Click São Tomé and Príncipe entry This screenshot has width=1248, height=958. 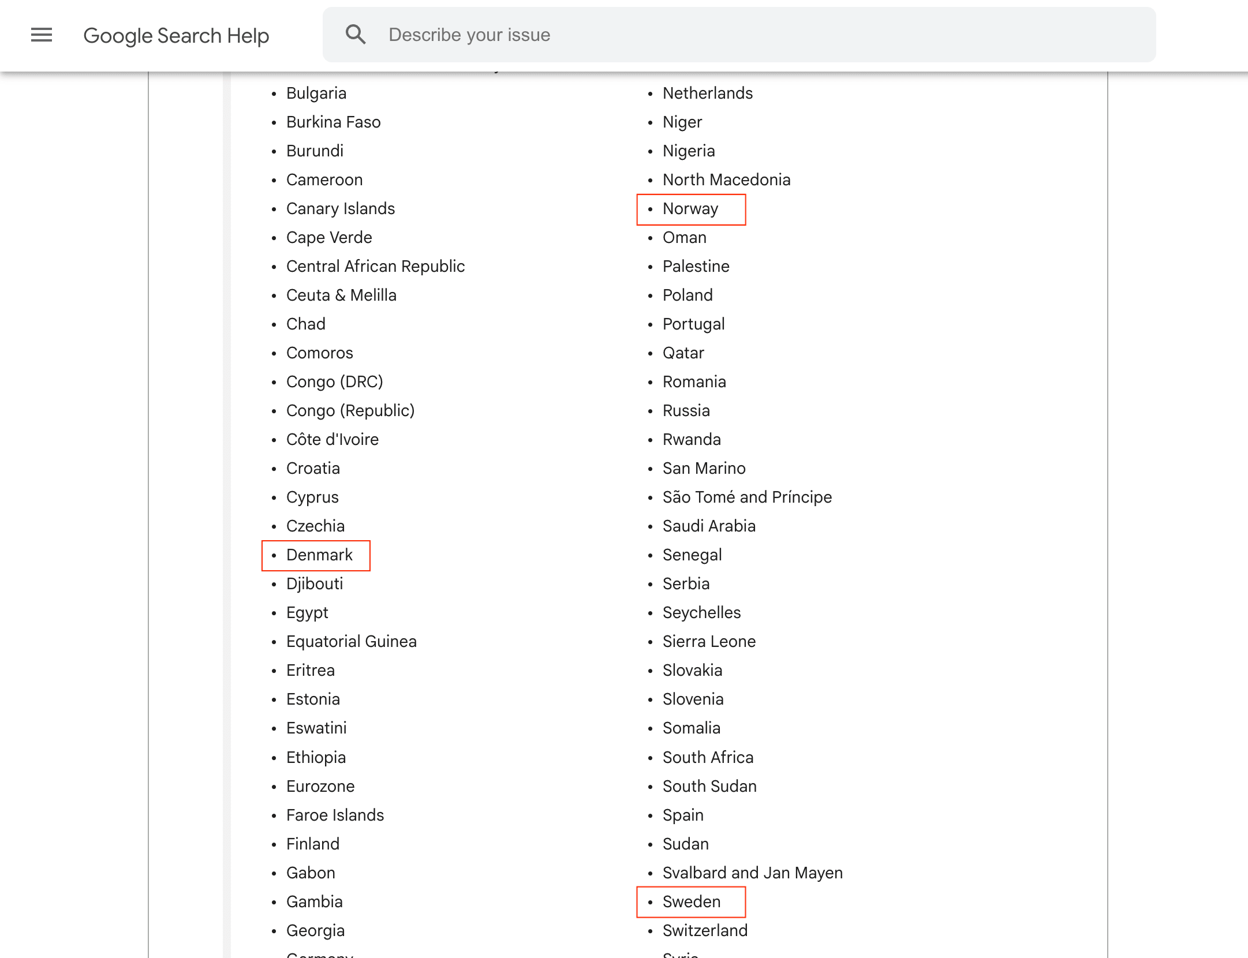[747, 497]
